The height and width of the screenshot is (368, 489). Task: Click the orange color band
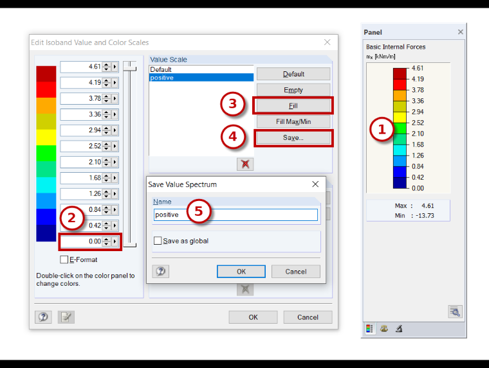coord(46,105)
